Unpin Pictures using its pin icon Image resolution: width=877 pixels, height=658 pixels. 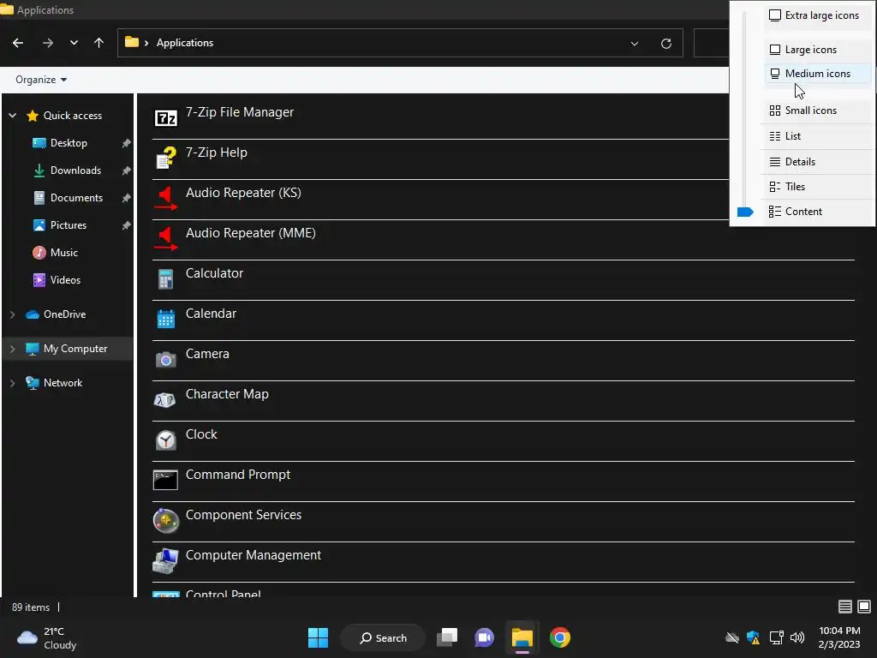click(x=127, y=225)
